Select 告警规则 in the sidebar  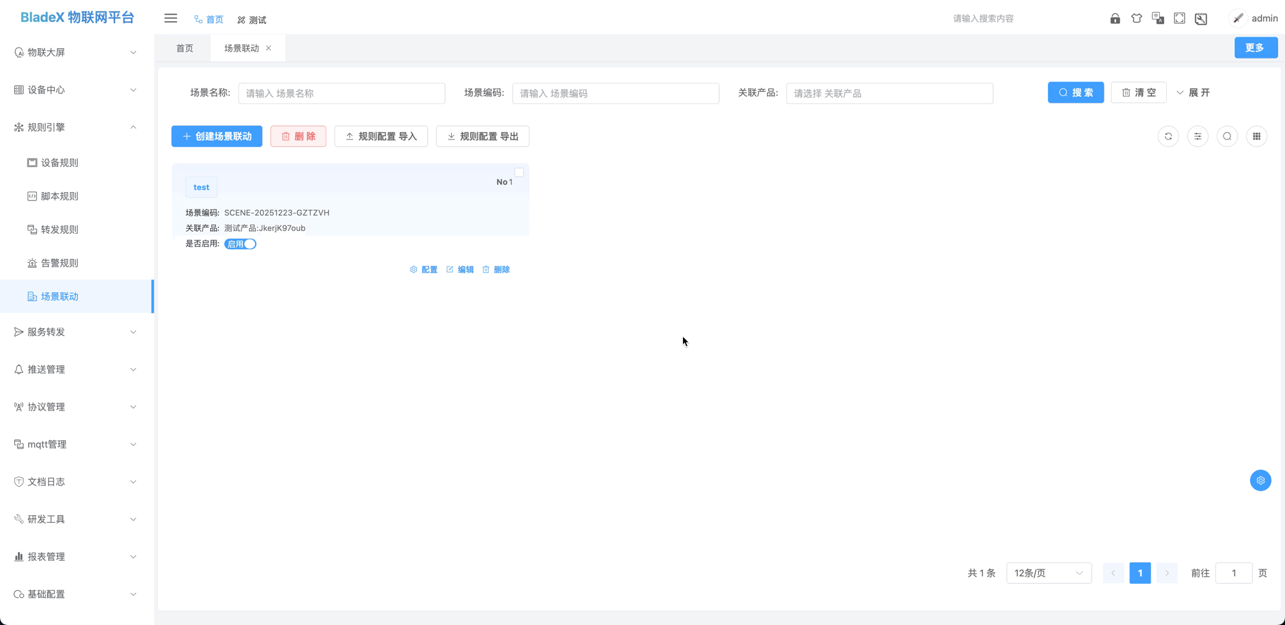(x=59, y=263)
